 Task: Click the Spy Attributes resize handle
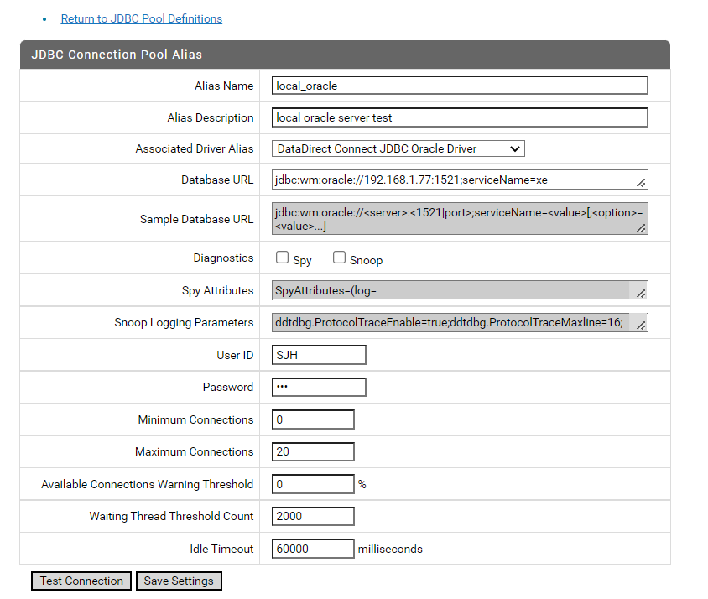point(642,294)
